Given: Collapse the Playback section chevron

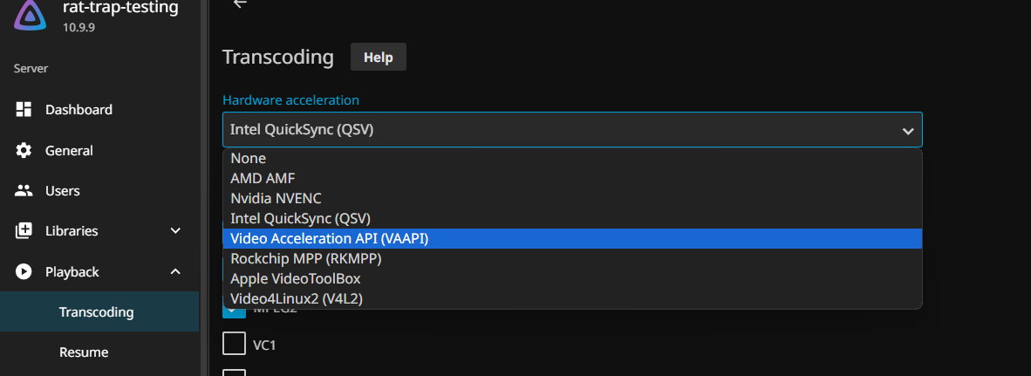Looking at the screenshot, I should point(175,272).
